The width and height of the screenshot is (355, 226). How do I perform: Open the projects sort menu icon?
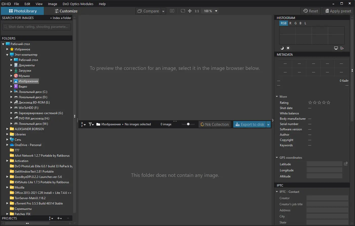click(x=51, y=218)
